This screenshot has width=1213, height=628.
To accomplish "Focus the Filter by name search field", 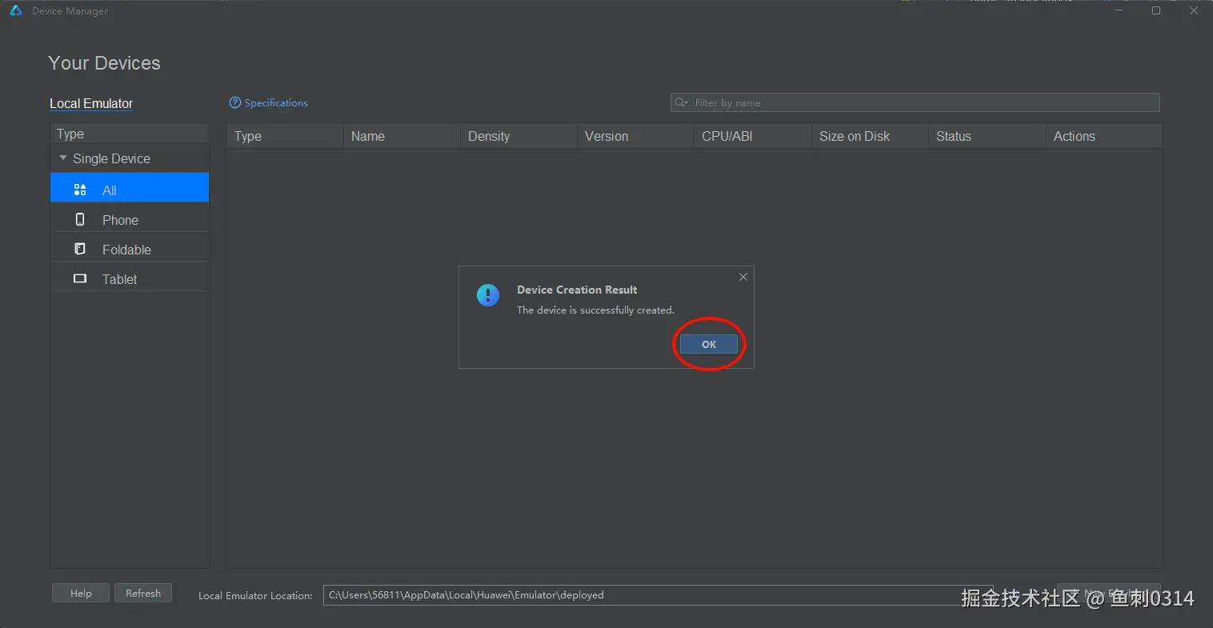I will pos(915,102).
